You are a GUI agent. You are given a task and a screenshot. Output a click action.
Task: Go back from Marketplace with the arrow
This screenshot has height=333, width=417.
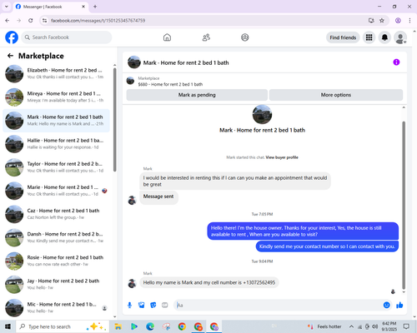[x=10, y=56]
